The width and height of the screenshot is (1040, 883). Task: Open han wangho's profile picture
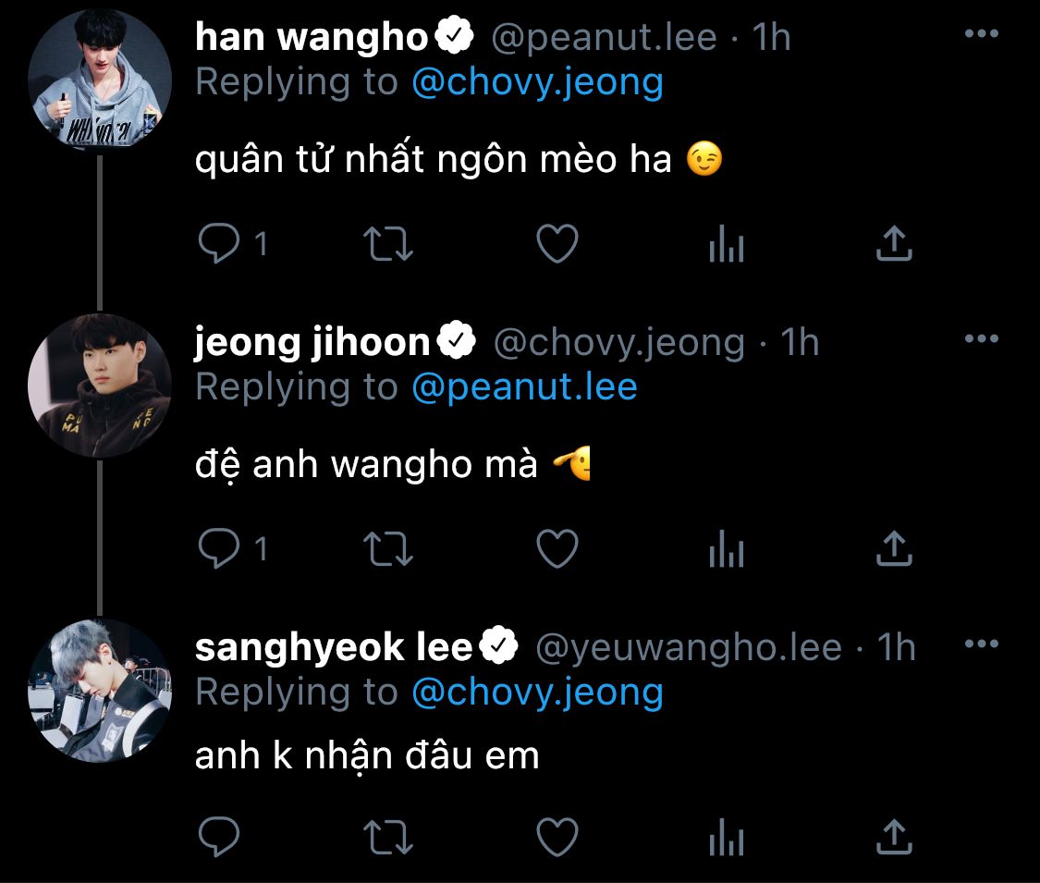coord(100,79)
